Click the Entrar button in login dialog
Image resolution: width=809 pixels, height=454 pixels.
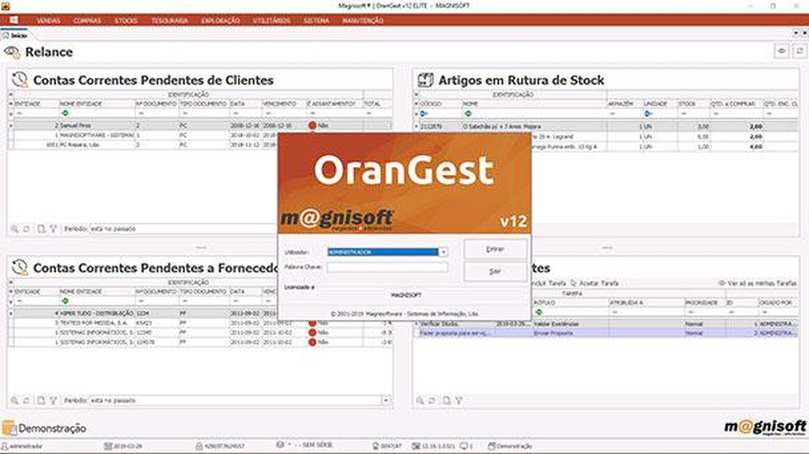[x=495, y=249]
